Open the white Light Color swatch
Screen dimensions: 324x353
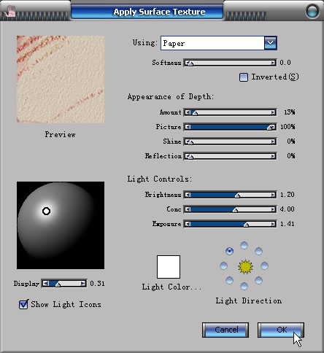[x=169, y=267]
